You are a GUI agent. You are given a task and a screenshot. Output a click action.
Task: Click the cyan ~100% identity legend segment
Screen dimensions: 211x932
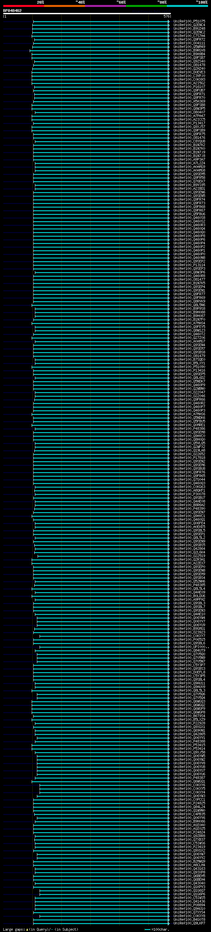pyautogui.click(x=187, y=6)
